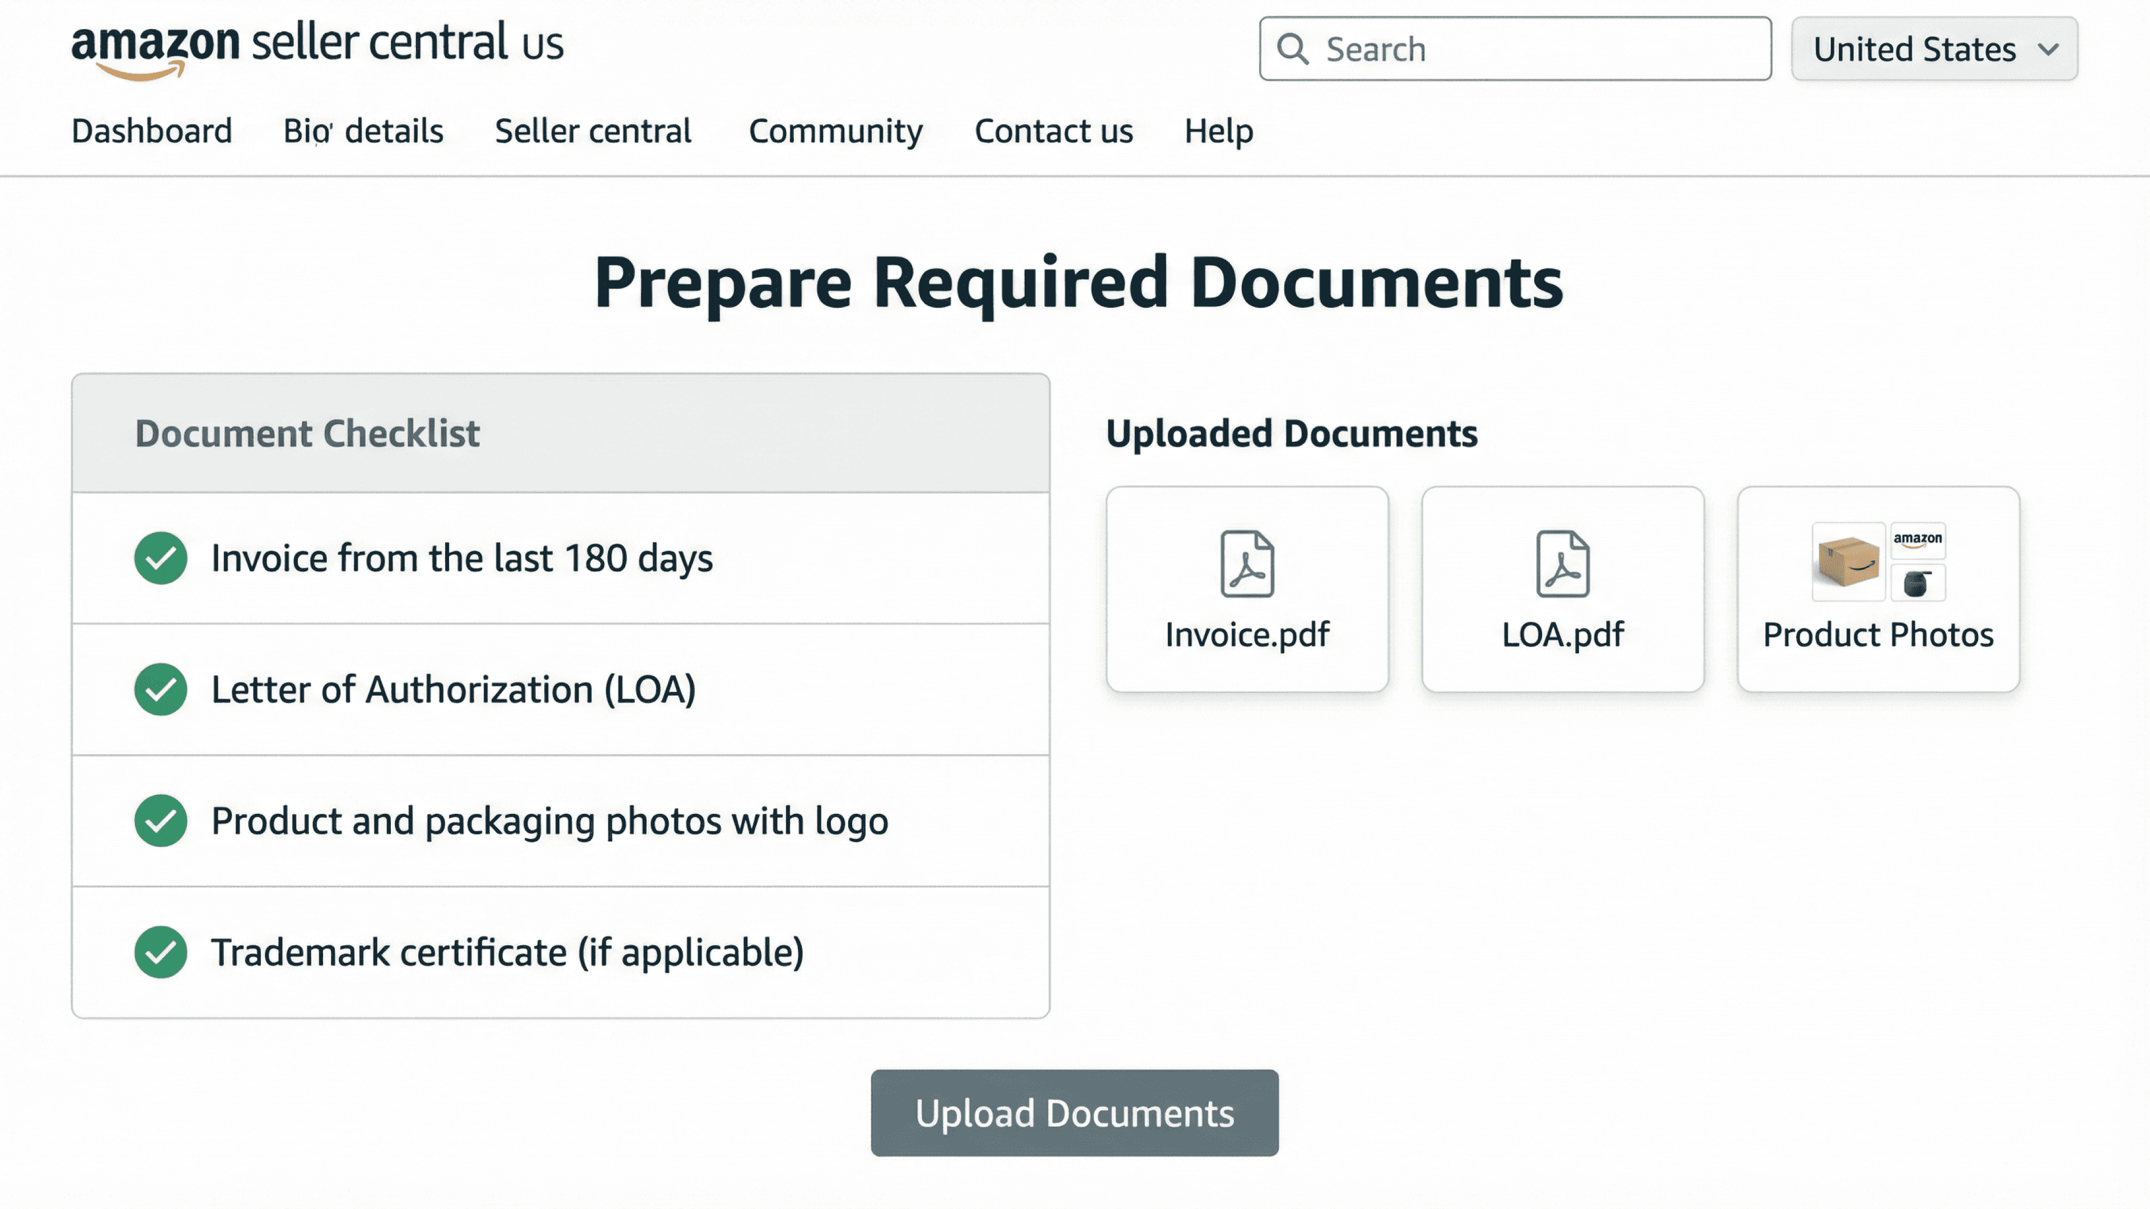Open the Dashboard menu item
The image size is (2150, 1209).
tap(152, 131)
